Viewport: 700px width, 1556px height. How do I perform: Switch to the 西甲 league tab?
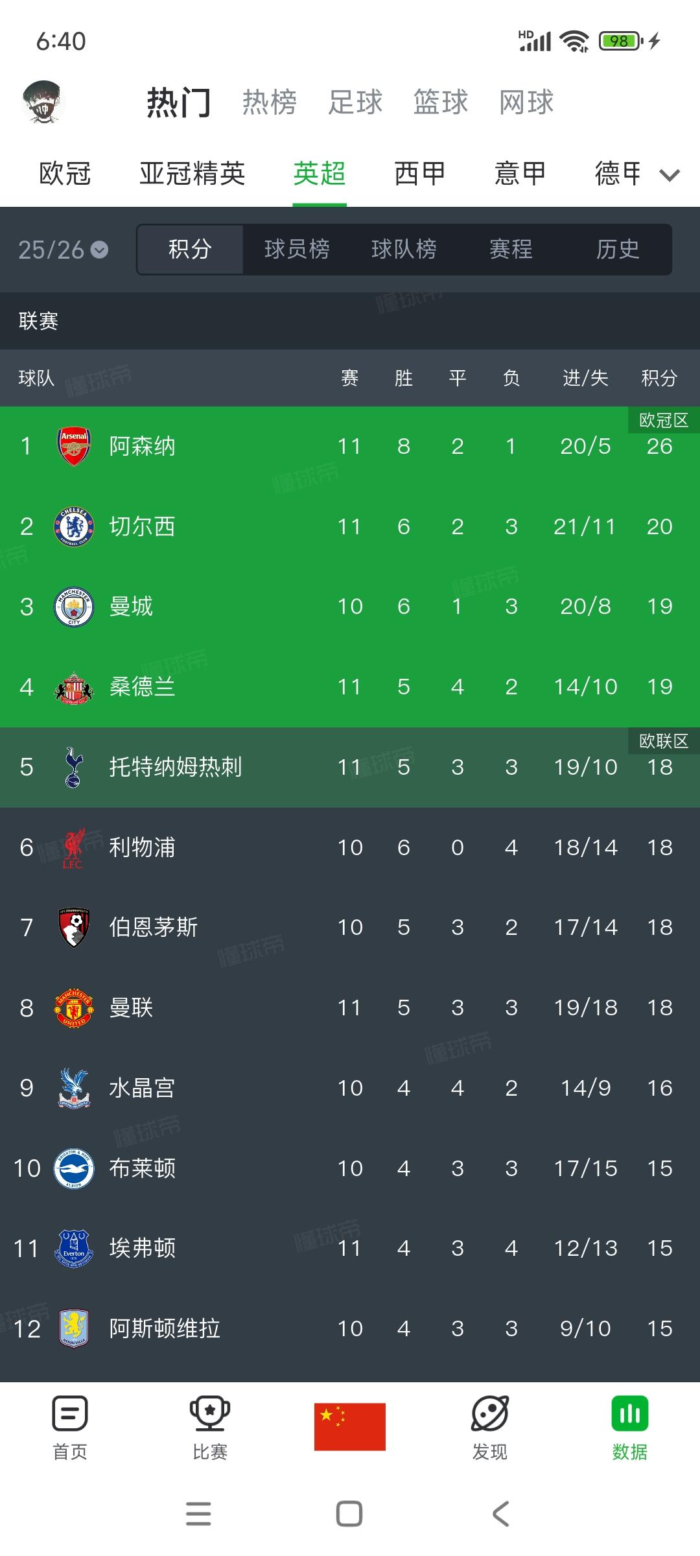(418, 173)
